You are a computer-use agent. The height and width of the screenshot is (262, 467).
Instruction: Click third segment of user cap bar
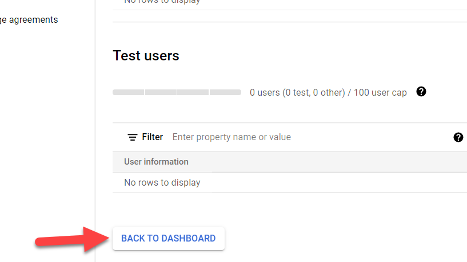193,92
